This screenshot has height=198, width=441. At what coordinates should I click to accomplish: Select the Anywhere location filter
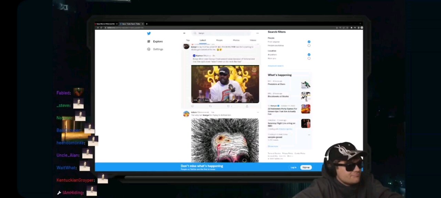(x=309, y=54)
